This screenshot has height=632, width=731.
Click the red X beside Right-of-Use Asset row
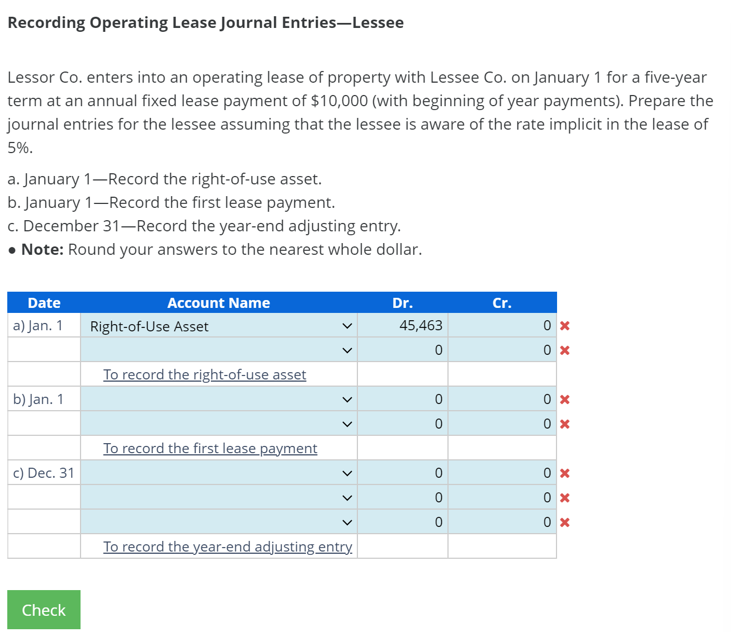click(x=565, y=325)
